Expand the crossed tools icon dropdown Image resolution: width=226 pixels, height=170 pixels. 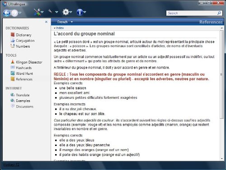tap(42, 12)
